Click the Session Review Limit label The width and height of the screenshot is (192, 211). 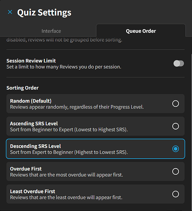point(31,61)
